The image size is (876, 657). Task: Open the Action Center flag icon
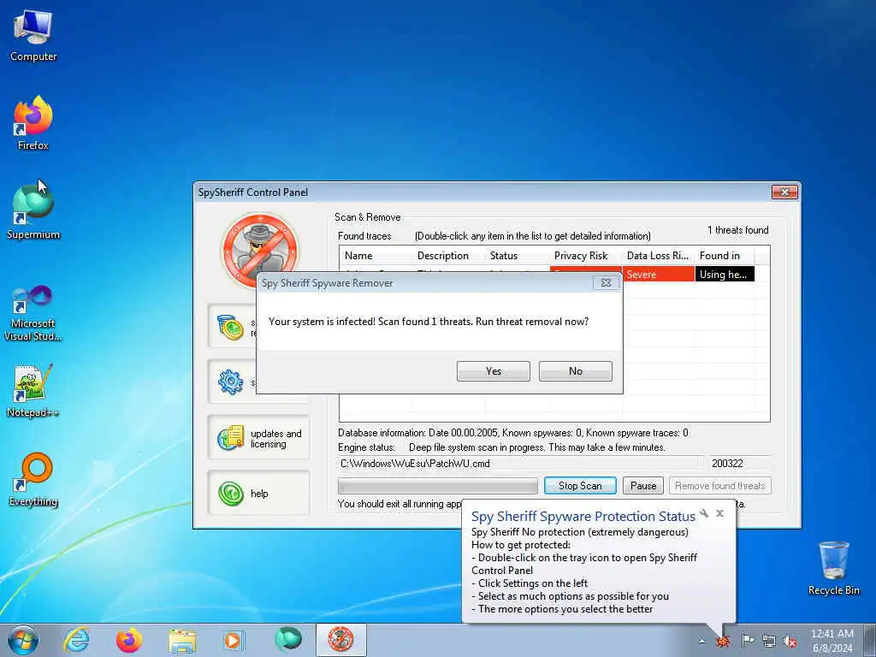[747, 640]
